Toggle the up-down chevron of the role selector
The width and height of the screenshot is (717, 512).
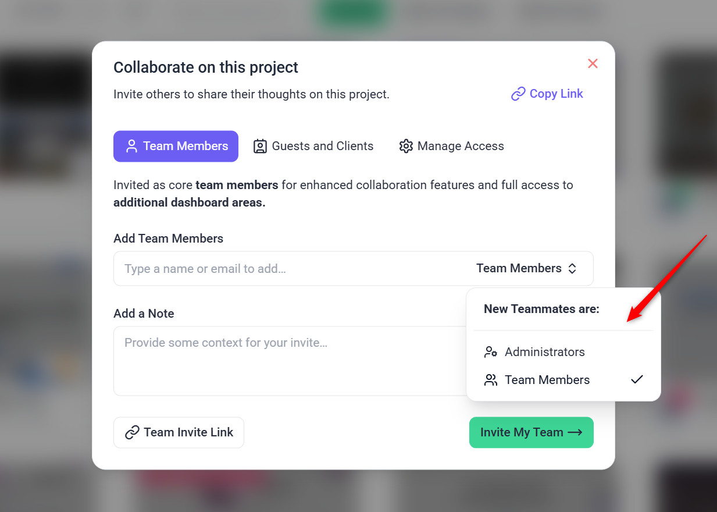(572, 268)
